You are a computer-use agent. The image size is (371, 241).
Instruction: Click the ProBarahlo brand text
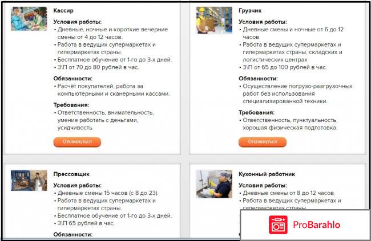tap(317, 224)
